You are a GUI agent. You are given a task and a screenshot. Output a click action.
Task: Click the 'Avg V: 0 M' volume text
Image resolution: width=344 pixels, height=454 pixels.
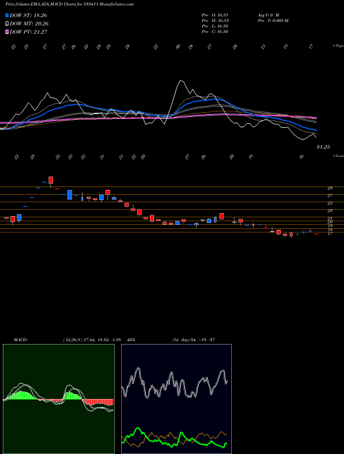(269, 14)
